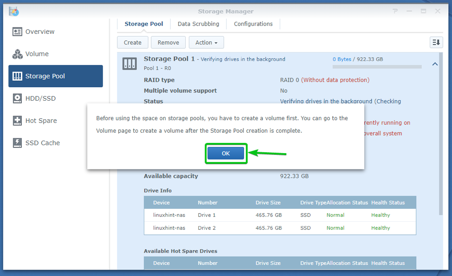Select the Storage Pool tab

coord(143,24)
